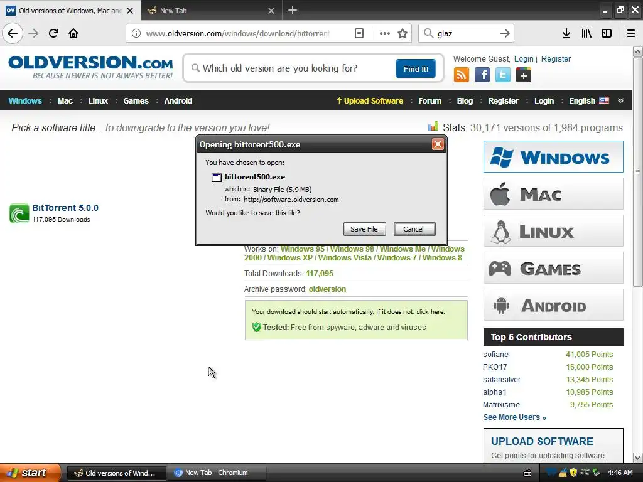
Task: Select the Android category banner
Action: point(553,305)
